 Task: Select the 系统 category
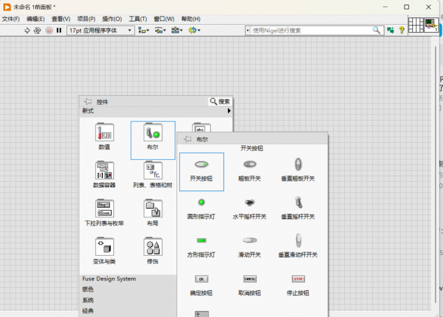point(88,300)
